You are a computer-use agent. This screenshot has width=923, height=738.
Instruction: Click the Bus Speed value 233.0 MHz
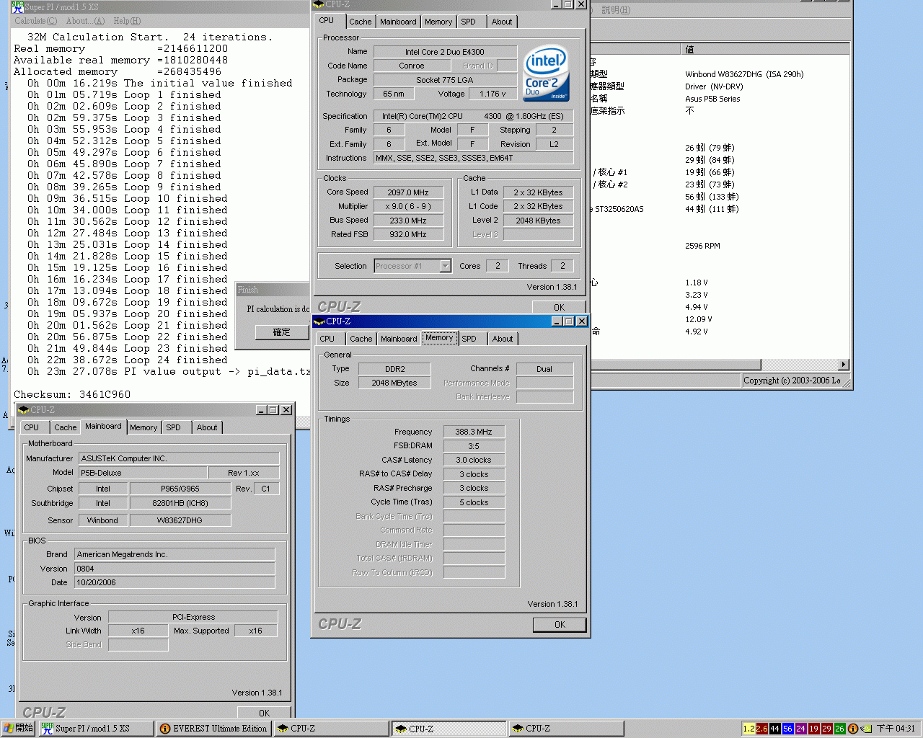tap(408, 221)
